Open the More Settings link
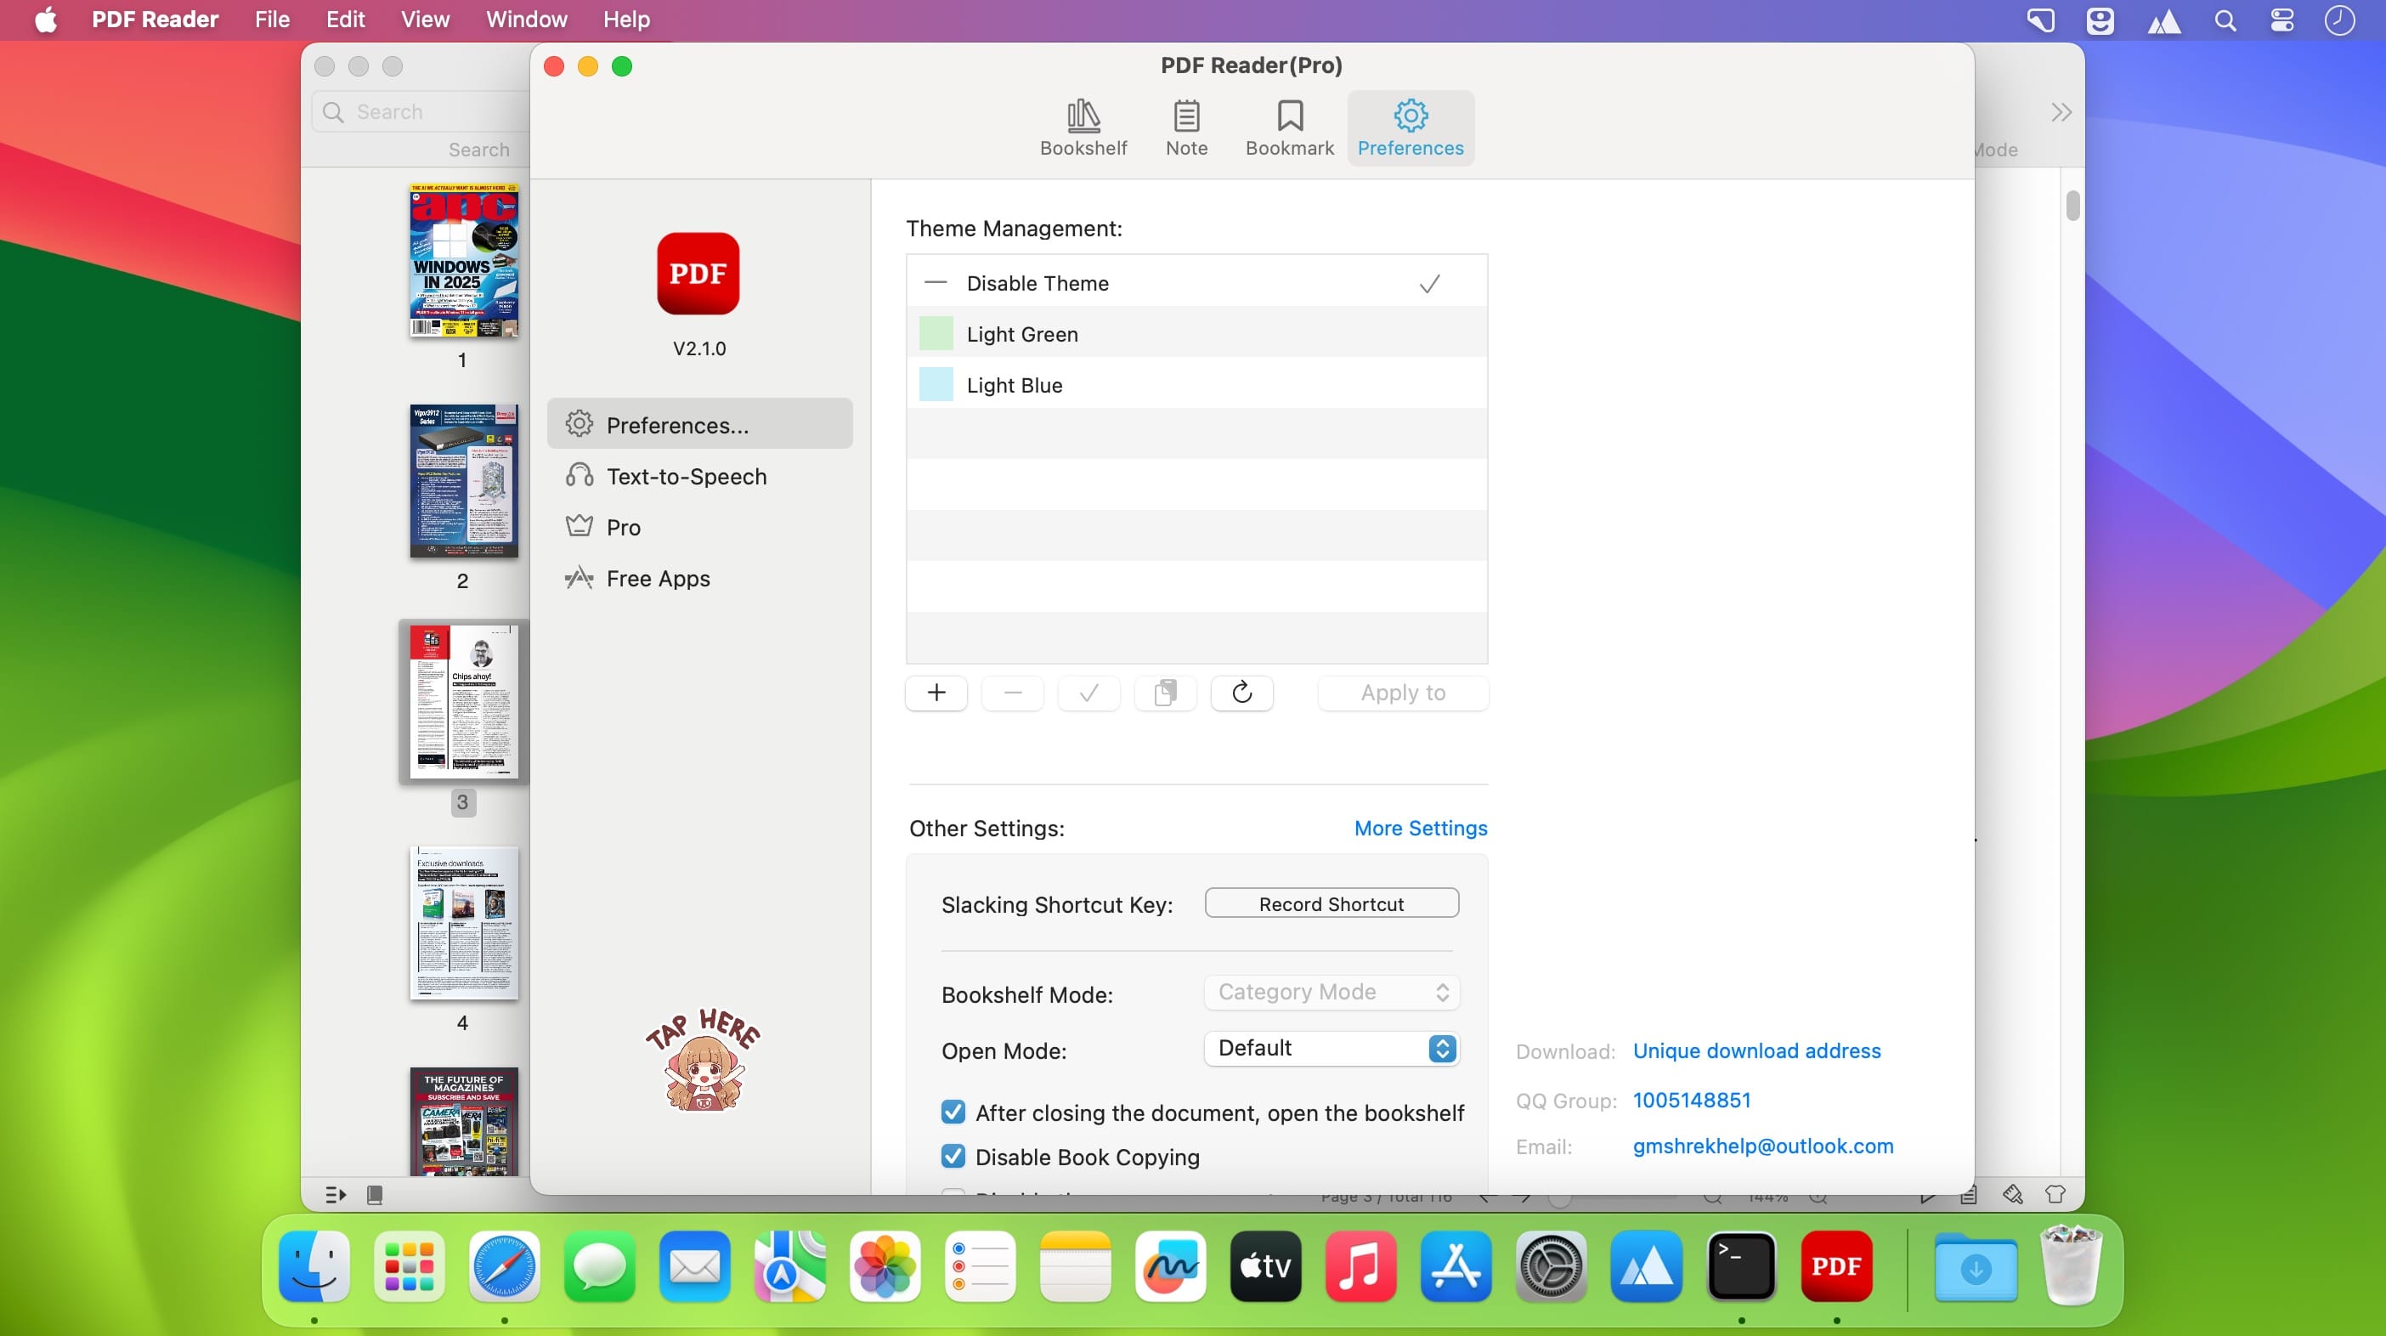This screenshot has width=2386, height=1336. [1420, 829]
